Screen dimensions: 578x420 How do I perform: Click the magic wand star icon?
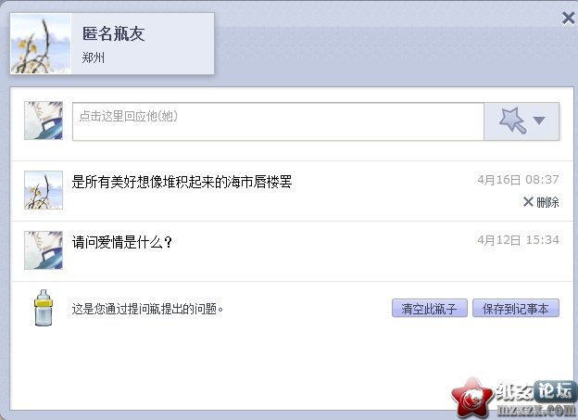(513, 121)
